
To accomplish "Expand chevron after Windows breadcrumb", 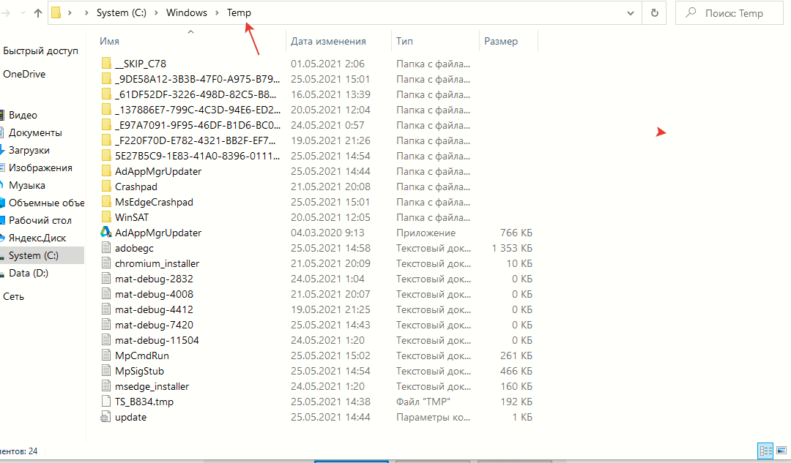I will point(217,13).
